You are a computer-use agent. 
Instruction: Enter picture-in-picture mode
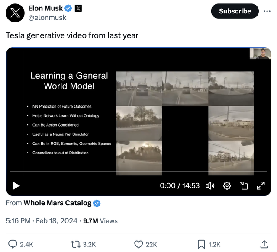pos(244,185)
